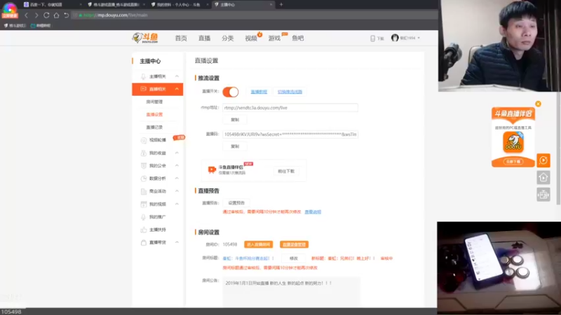
Task: Click the 房间公告 announcement text area
Action: [x=291, y=292]
